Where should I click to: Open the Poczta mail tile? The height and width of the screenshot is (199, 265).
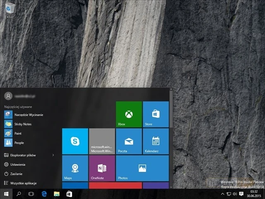129,141
